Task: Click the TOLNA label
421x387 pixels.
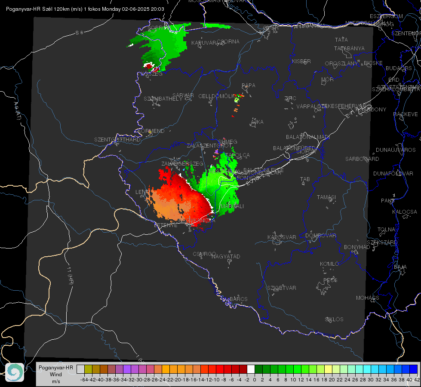Action: tap(386, 230)
